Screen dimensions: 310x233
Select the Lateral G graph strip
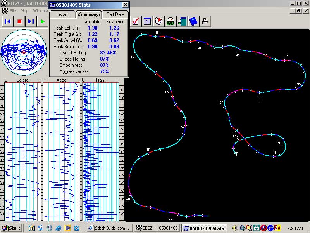point(23,152)
